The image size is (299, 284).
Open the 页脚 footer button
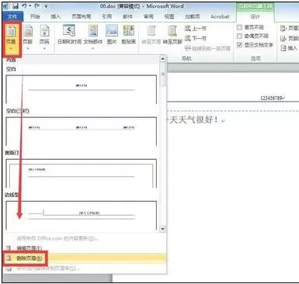(x=28, y=37)
